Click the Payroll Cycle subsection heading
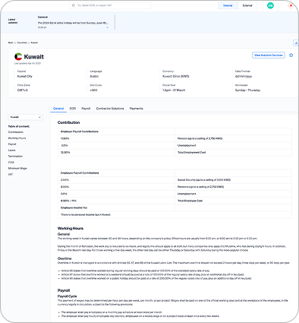299x323 pixels. (68, 296)
